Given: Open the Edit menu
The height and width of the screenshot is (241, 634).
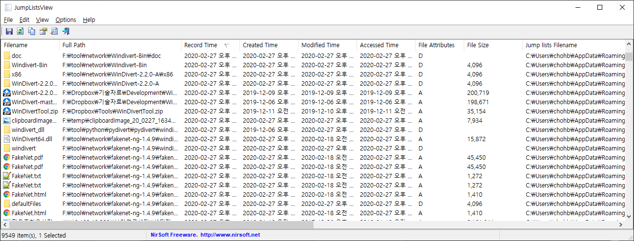Looking at the screenshot, I should pyautogui.click(x=24, y=20).
